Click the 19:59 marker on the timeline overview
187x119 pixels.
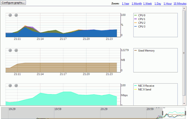[58, 109]
